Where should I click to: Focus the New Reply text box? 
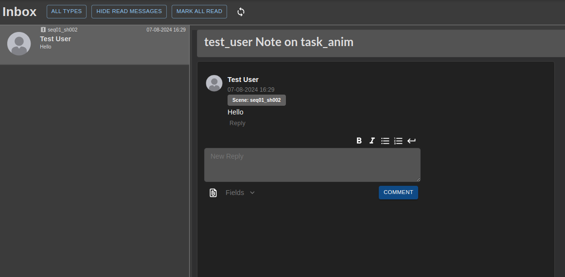pos(312,165)
